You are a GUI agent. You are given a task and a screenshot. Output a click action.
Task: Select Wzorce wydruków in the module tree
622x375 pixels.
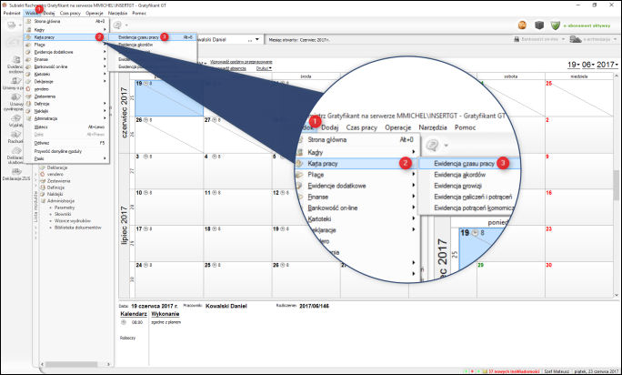pos(73,221)
